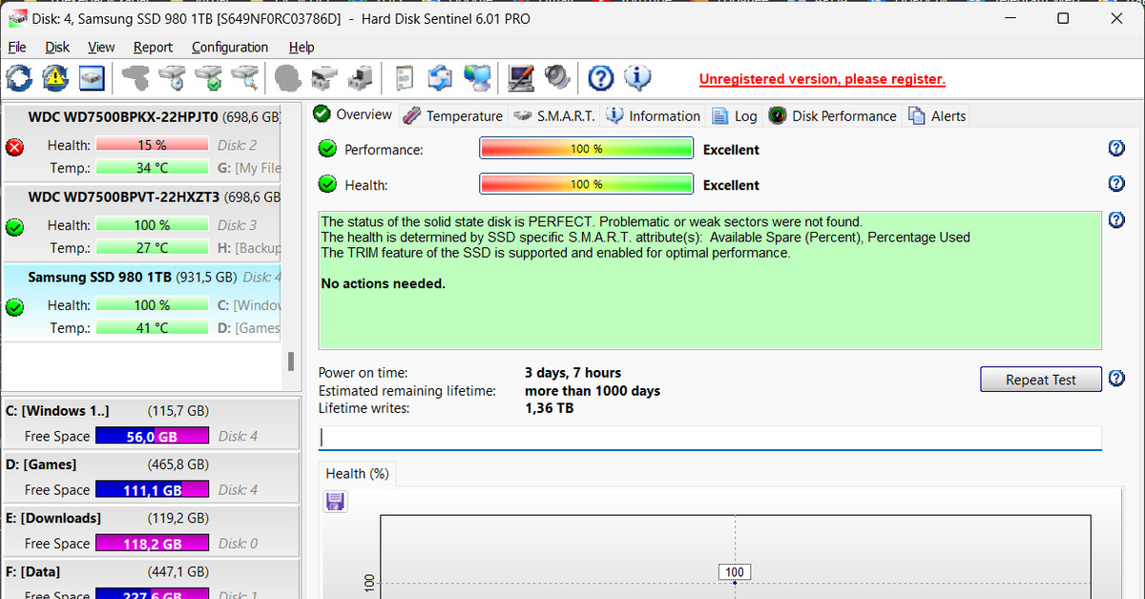Click the Performance 100 % gradient bar
This screenshot has width=1145, height=599.
pos(586,149)
